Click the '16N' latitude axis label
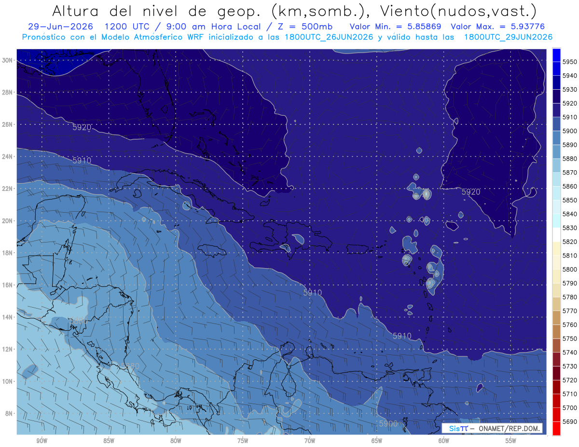 [8, 285]
